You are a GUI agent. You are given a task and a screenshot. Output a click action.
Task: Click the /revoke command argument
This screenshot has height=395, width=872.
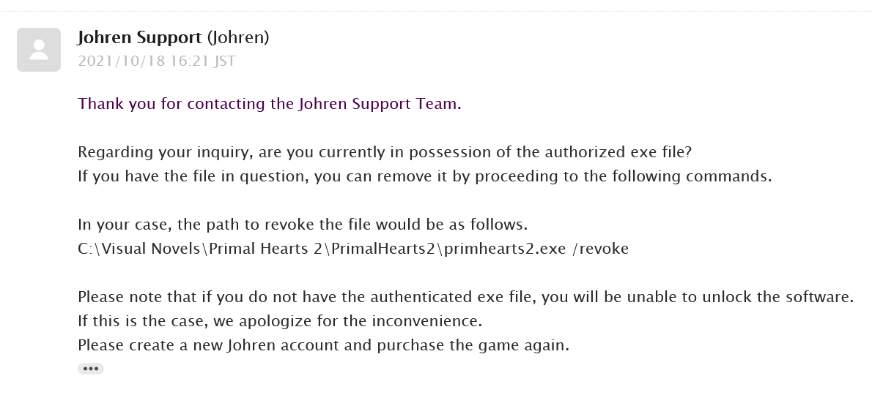[601, 249]
